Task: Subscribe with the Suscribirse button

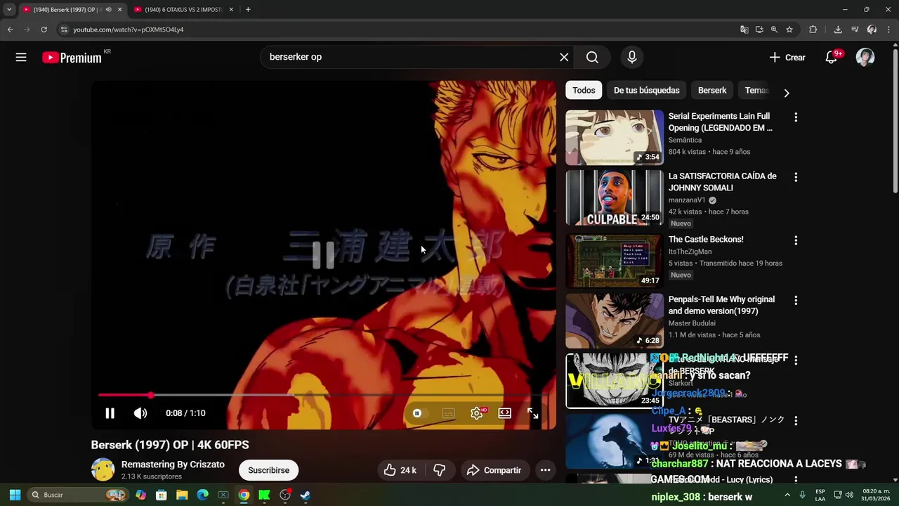Action: (x=268, y=470)
